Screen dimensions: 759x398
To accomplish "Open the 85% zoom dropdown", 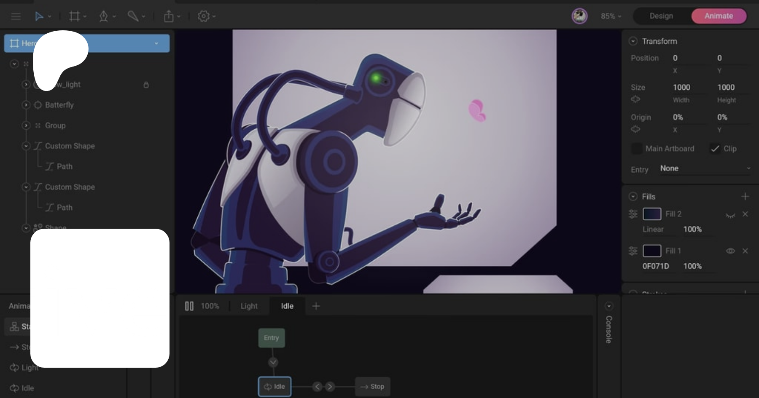I will click(x=611, y=16).
